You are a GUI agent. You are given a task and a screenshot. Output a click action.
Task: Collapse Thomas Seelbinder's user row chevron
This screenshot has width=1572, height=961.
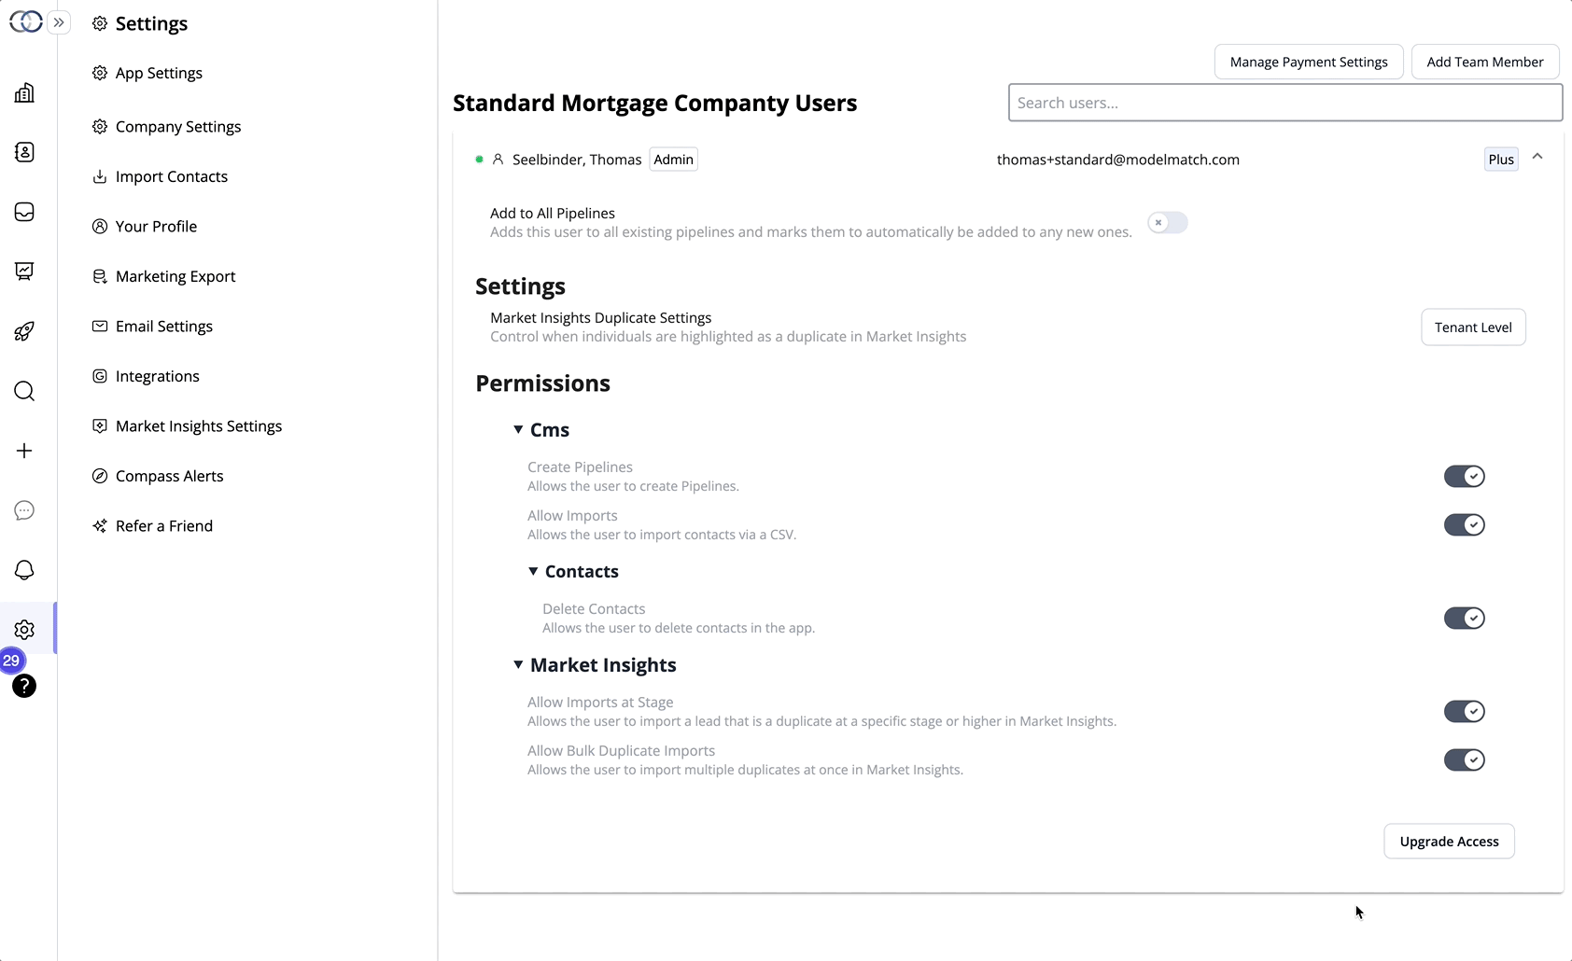1537,157
